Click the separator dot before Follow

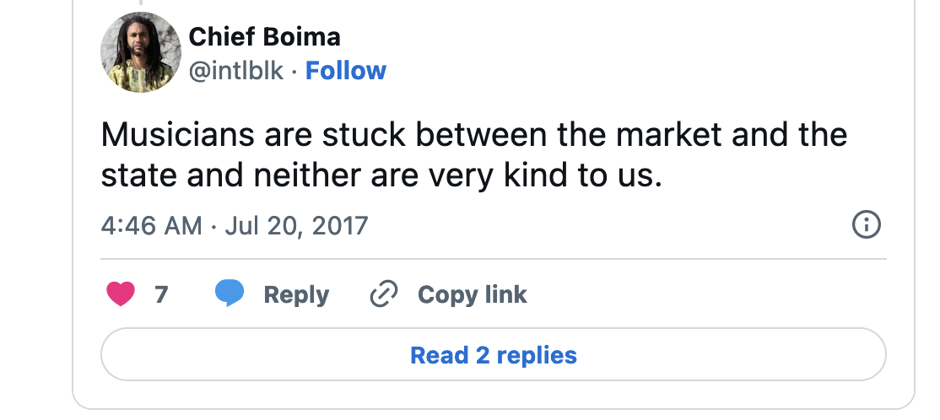pos(294,72)
